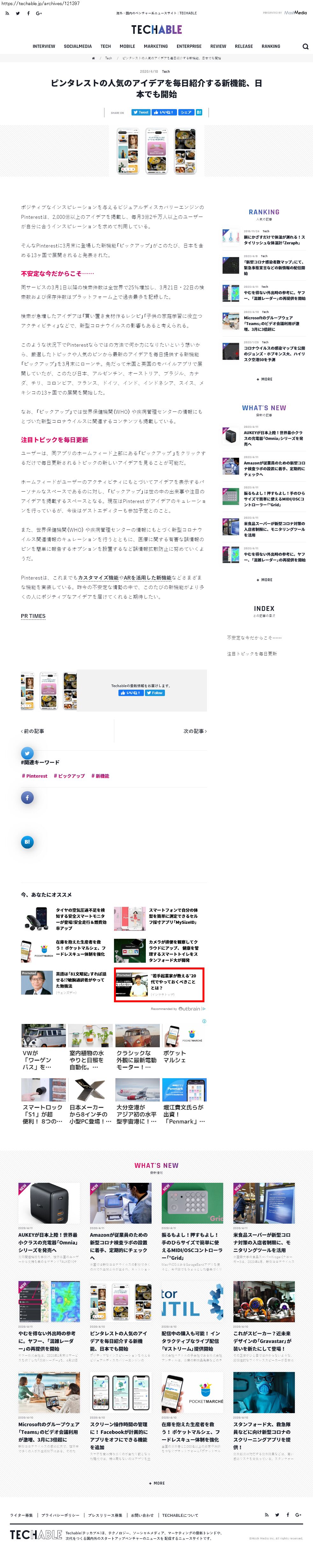Click the floating round Twitter share icon
Image resolution: width=313 pixels, height=1557 pixels.
pyautogui.click(x=27, y=753)
